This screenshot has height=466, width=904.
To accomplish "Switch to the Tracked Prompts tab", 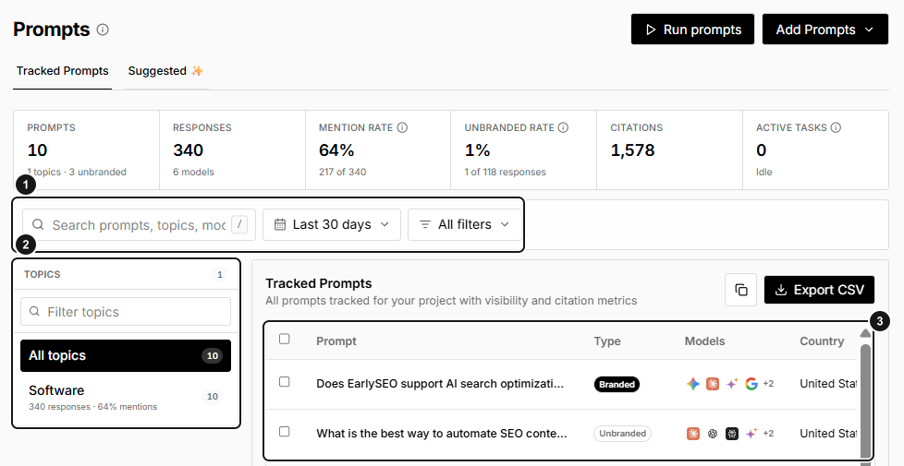I will click(62, 71).
